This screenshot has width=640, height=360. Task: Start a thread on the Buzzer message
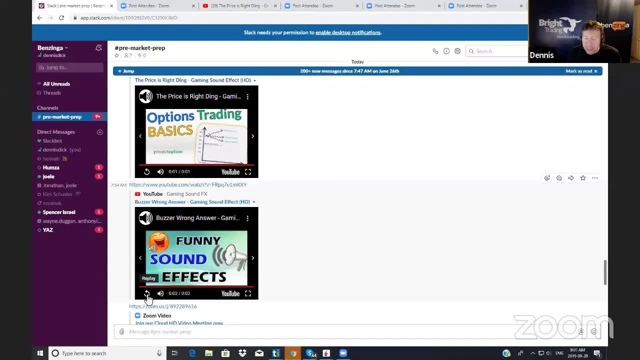coord(559,178)
